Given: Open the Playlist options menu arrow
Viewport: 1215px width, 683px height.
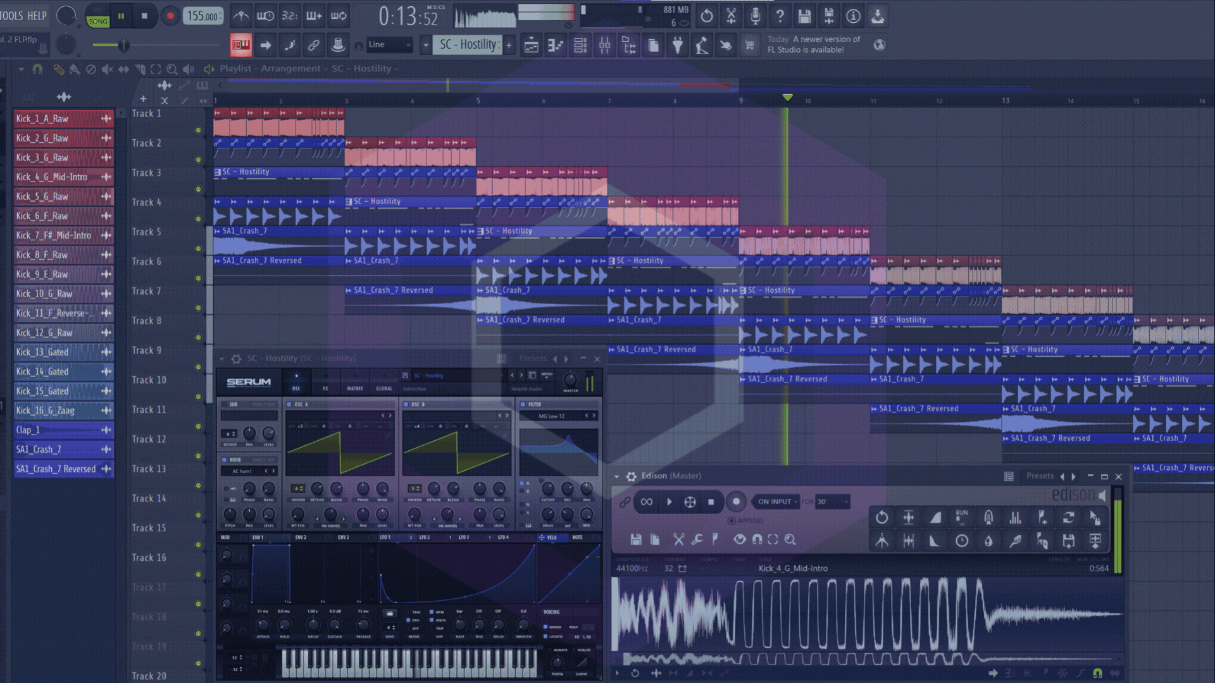Looking at the screenshot, I should tap(21, 69).
